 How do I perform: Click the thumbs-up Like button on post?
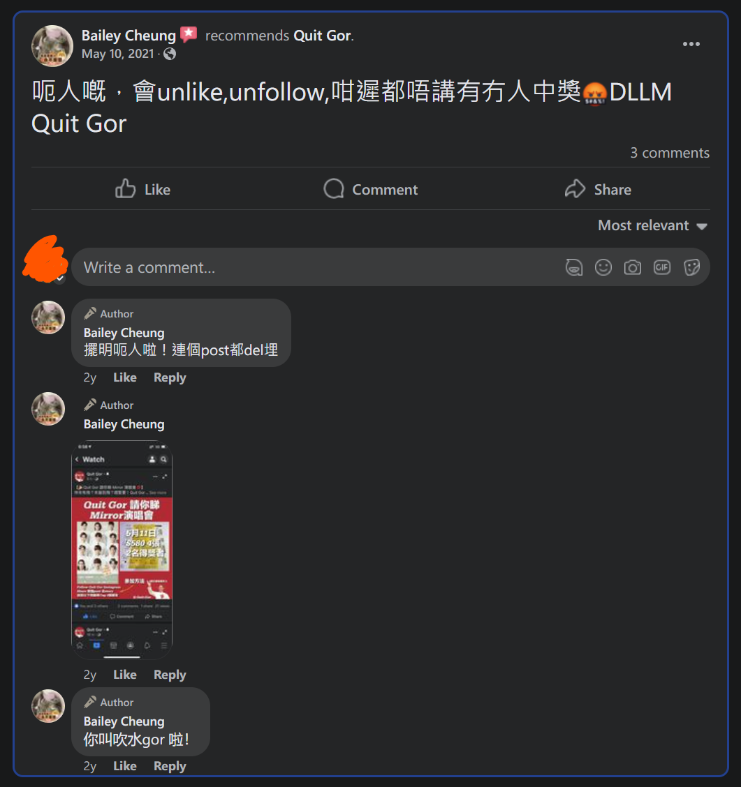click(x=142, y=189)
